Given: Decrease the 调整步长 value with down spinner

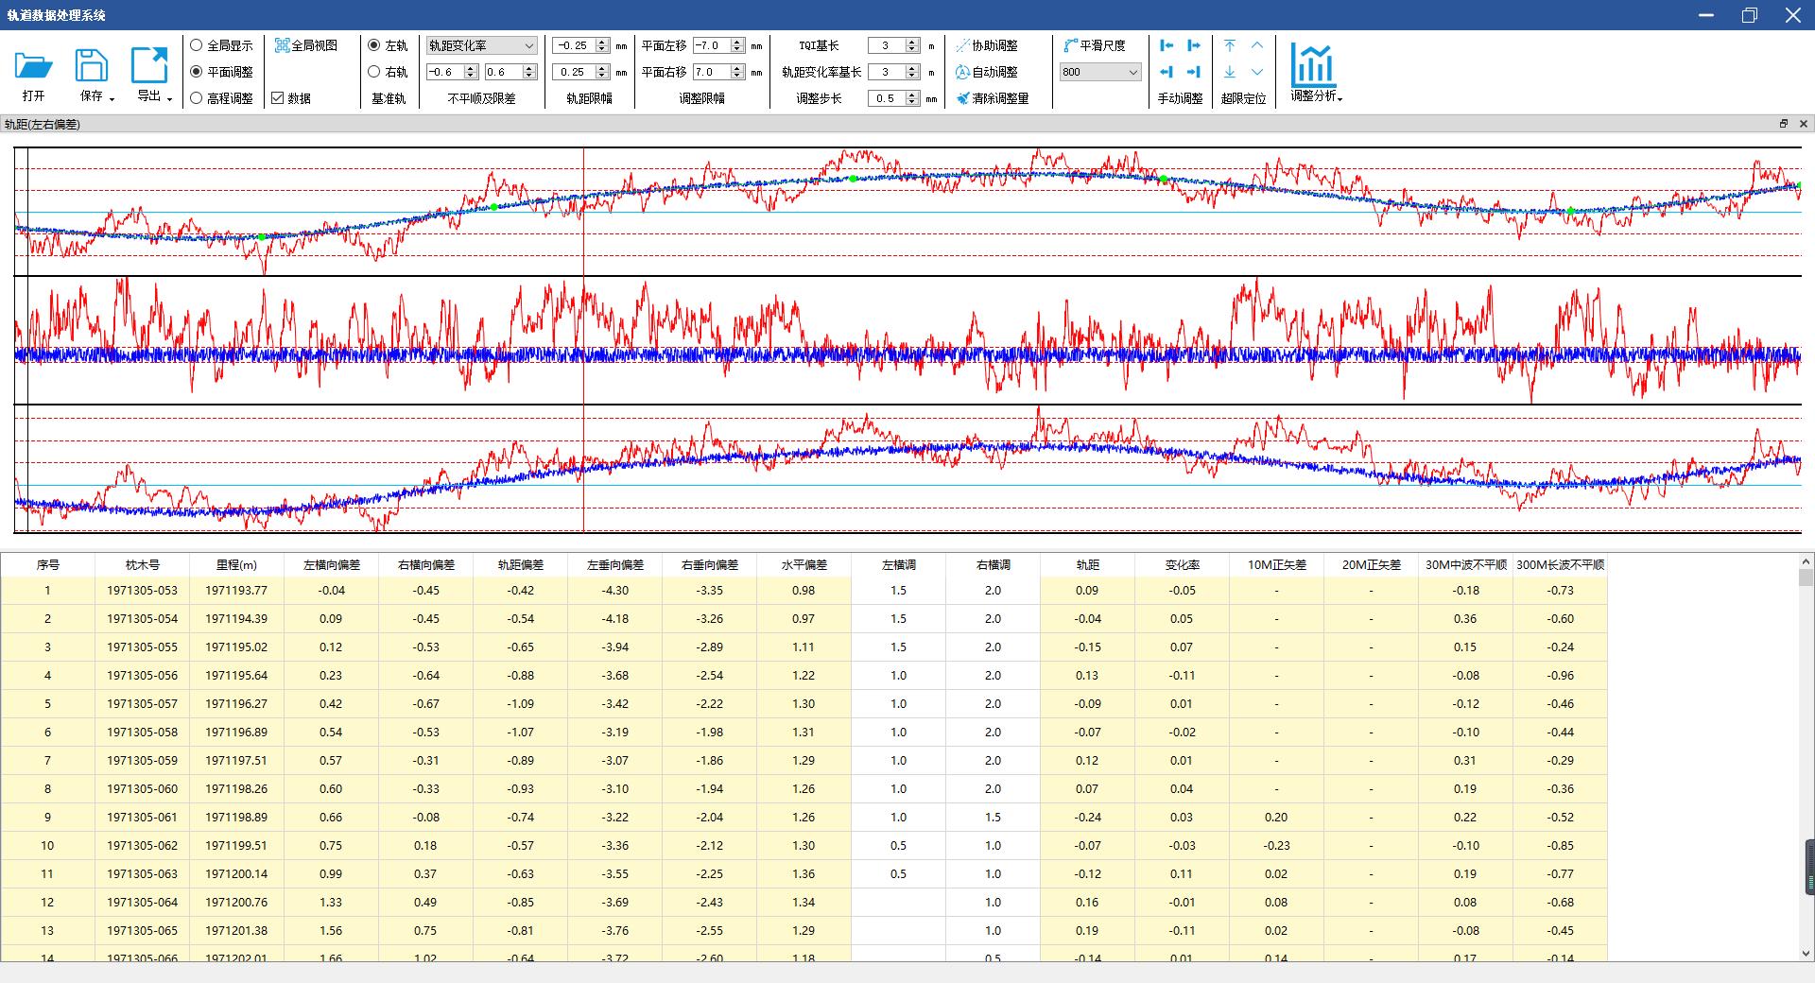Looking at the screenshot, I should [912, 102].
